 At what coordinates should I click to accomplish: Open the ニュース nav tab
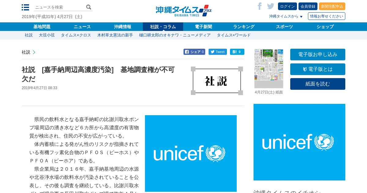(82, 27)
